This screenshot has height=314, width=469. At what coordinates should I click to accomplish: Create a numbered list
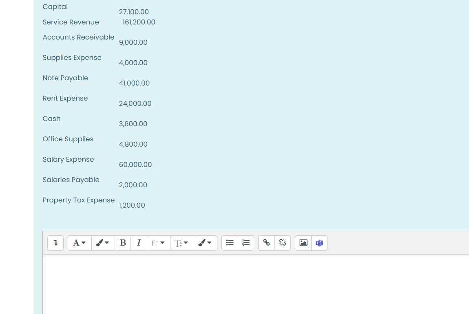tap(246, 243)
